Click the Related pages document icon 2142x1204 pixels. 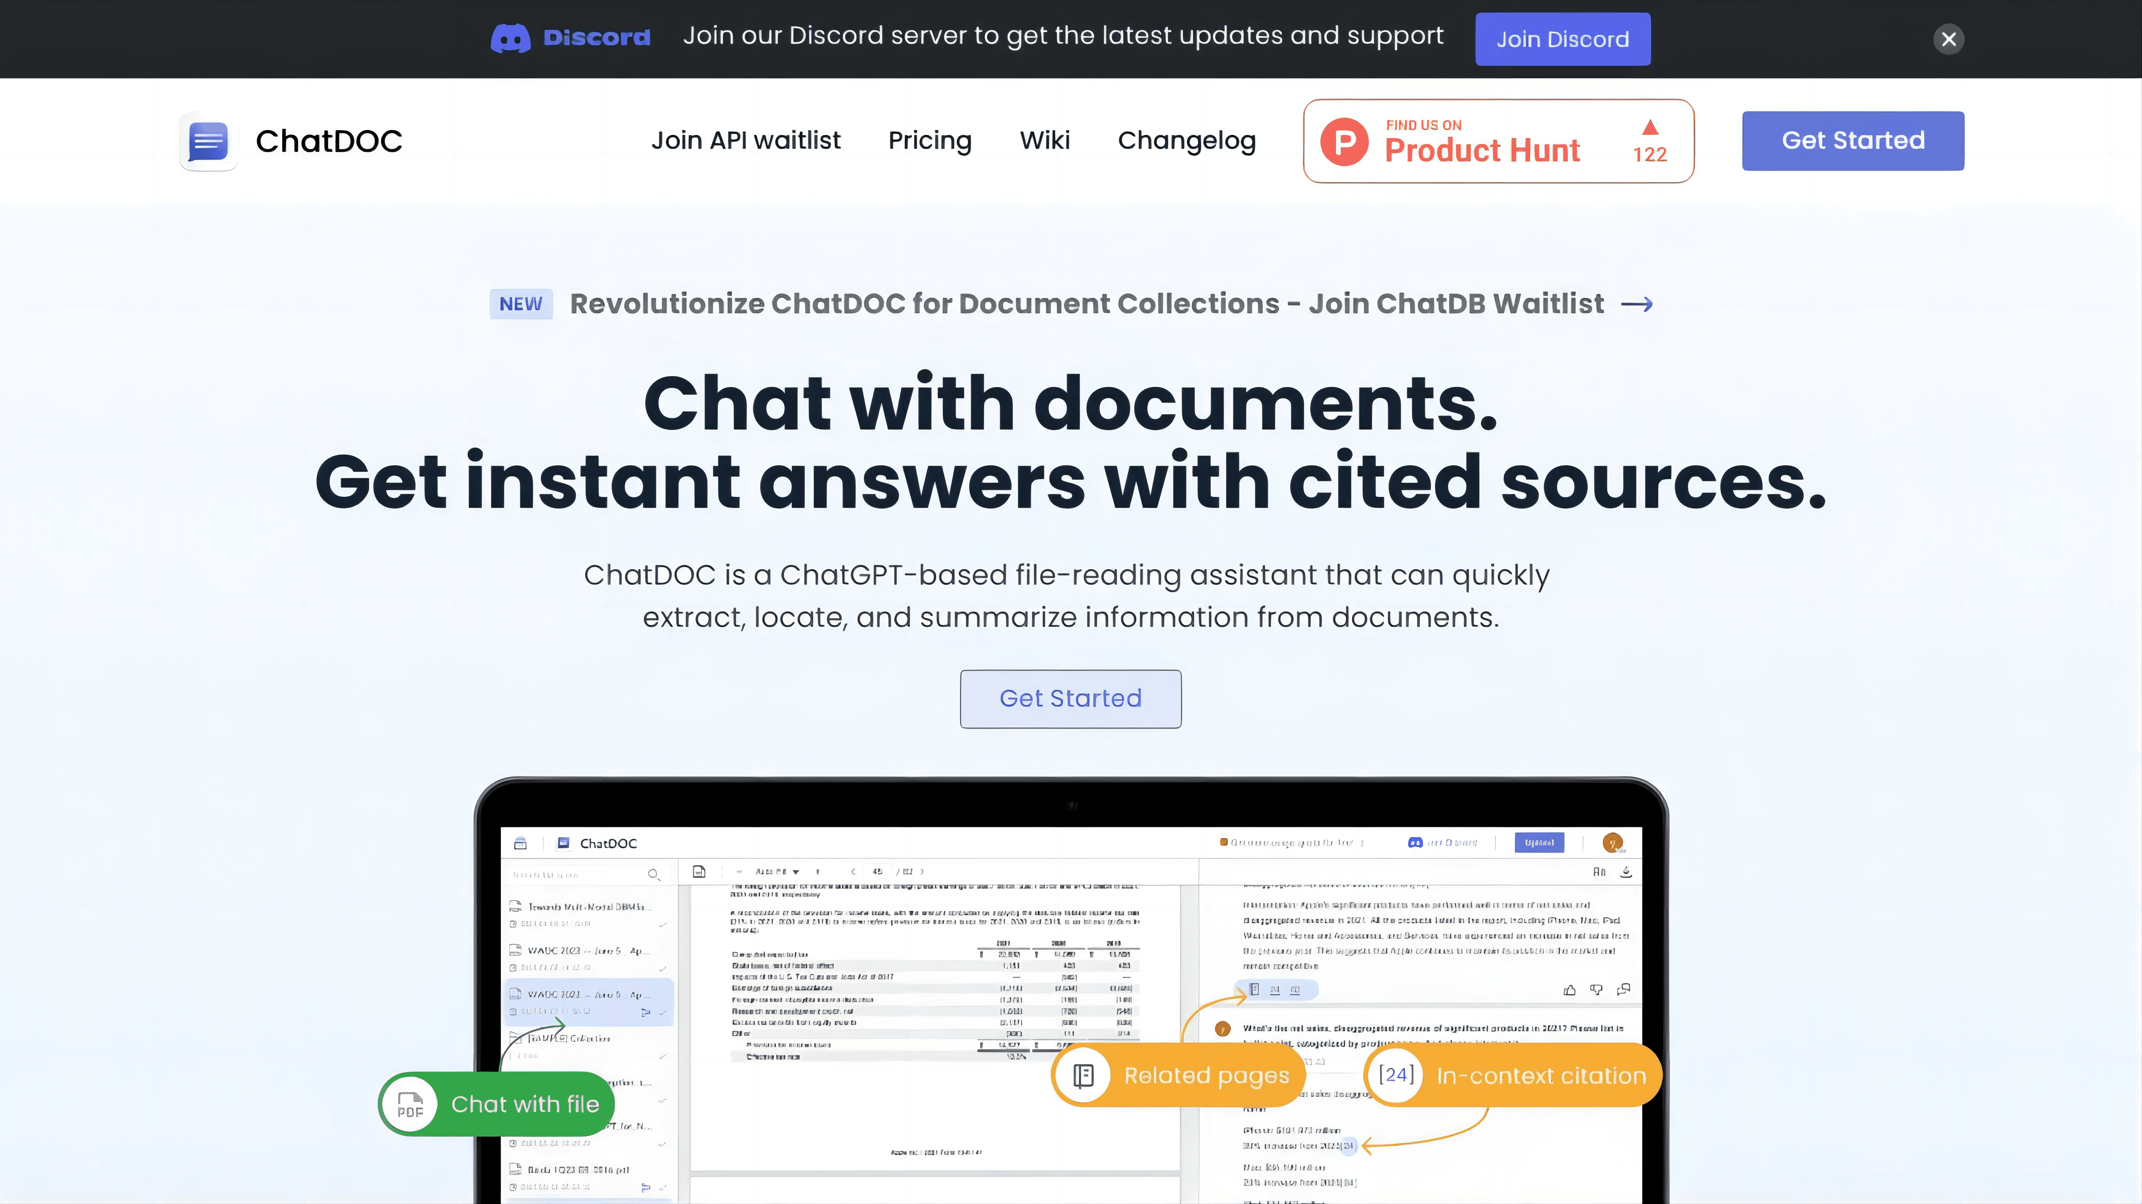(x=1083, y=1075)
